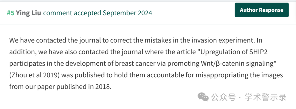Click the WeChat logo watermark icon
This screenshot has width=296, height=109.
click(x=203, y=97)
